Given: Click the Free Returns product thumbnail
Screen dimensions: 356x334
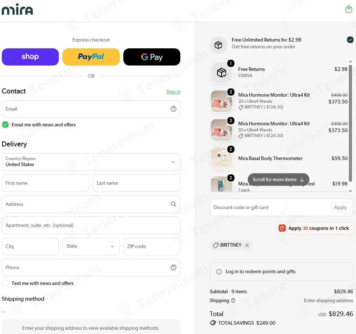Looking at the screenshot, I should 222,73.
